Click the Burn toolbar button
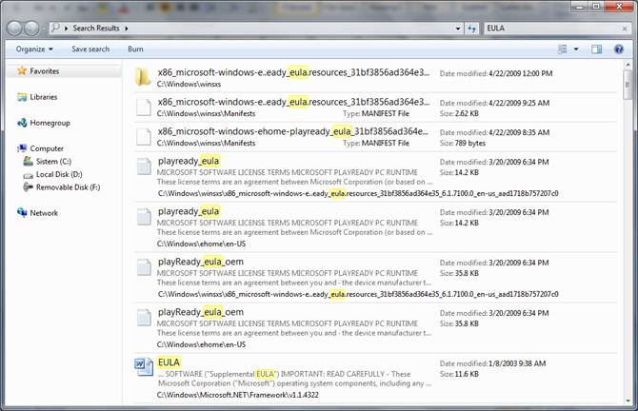Viewport: 638px width, 411px height. tap(135, 49)
